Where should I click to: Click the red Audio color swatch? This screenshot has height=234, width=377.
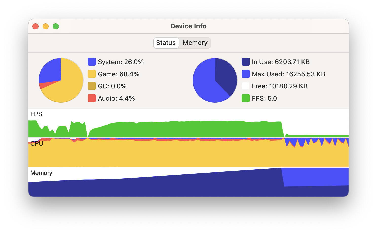point(92,98)
